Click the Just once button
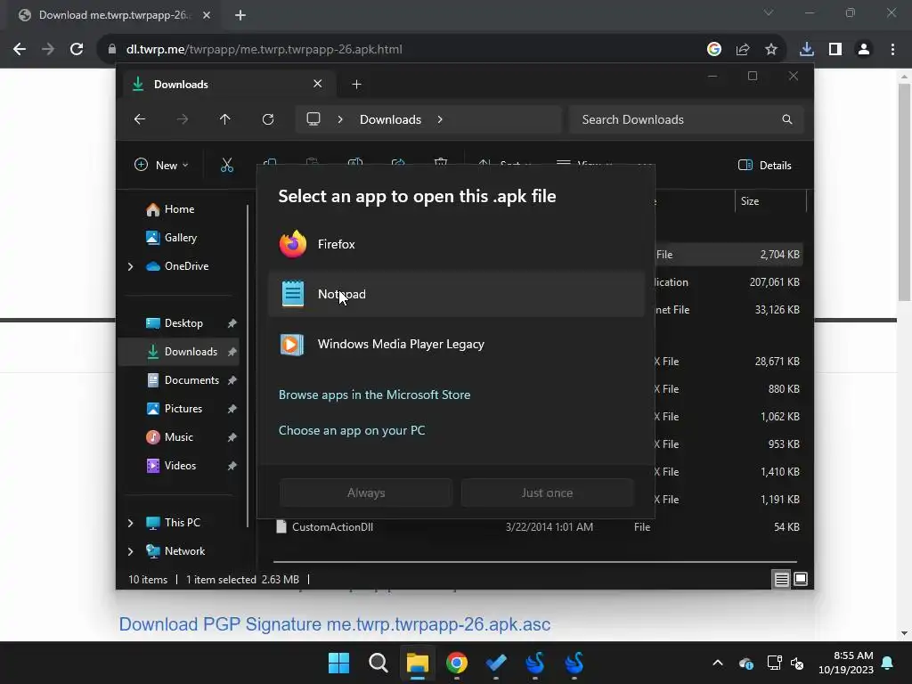 pyautogui.click(x=547, y=493)
